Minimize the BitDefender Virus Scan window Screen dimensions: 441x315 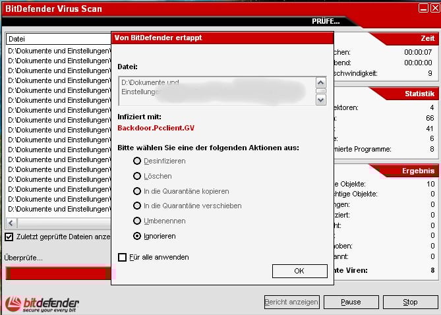click(423, 8)
